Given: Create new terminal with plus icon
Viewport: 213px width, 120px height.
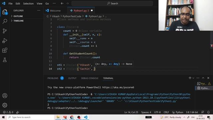Looking at the screenshot, I should click(190, 78).
